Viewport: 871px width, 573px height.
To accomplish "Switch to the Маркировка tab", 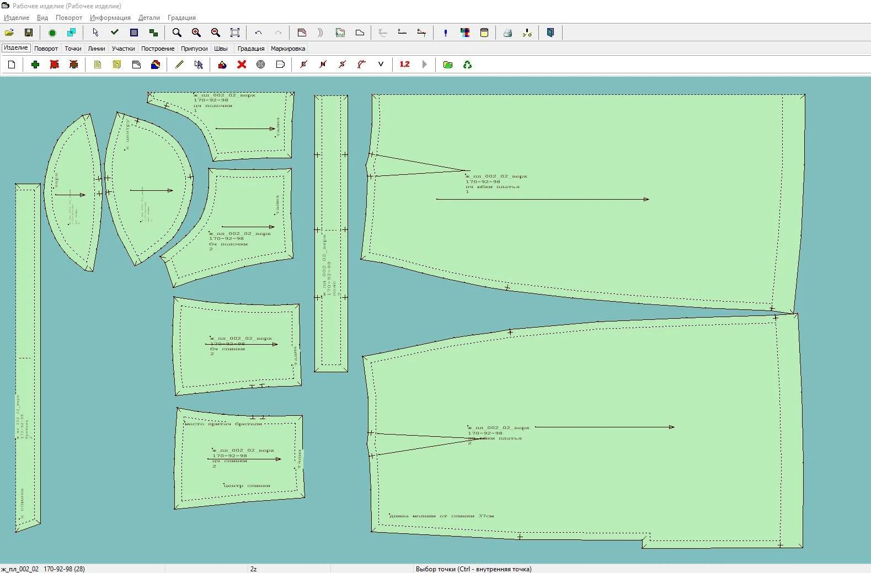I will pos(288,49).
